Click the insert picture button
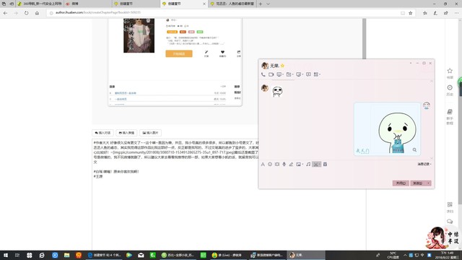This screenshot has width=462, height=260. tap(150, 133)
